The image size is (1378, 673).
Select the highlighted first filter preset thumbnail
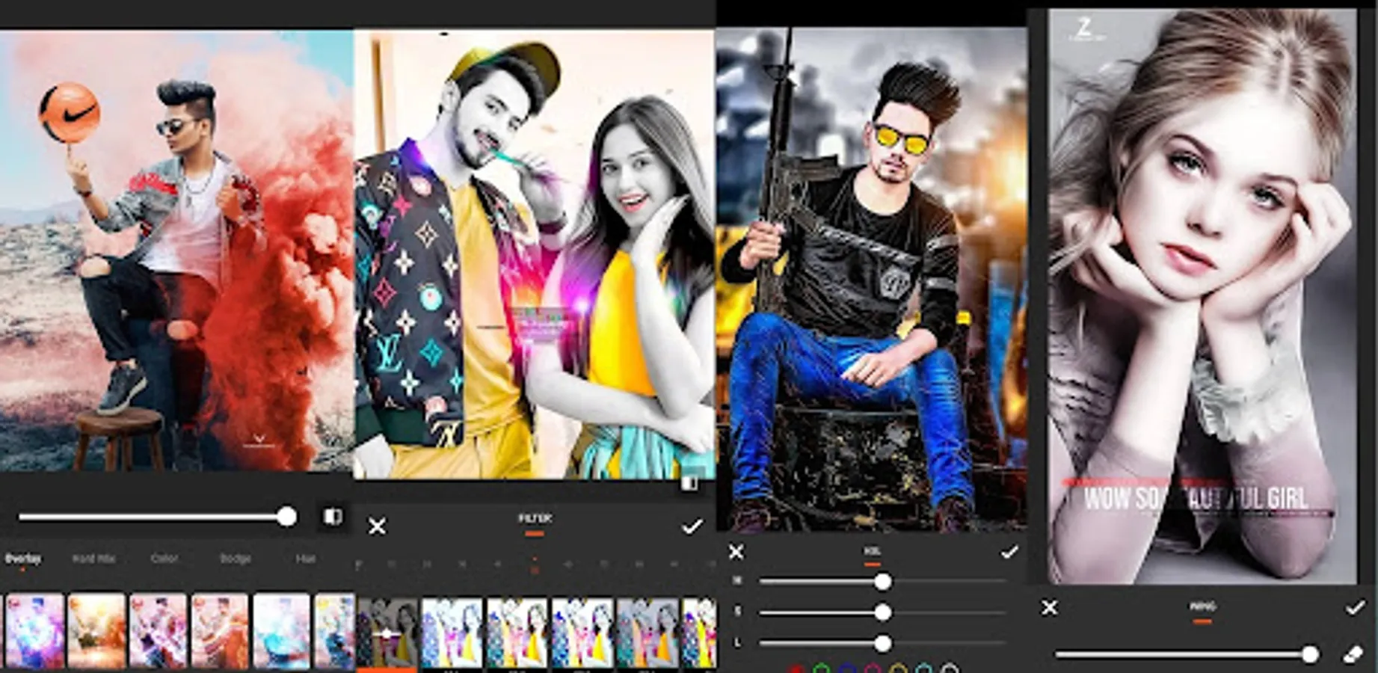point(387,632)
